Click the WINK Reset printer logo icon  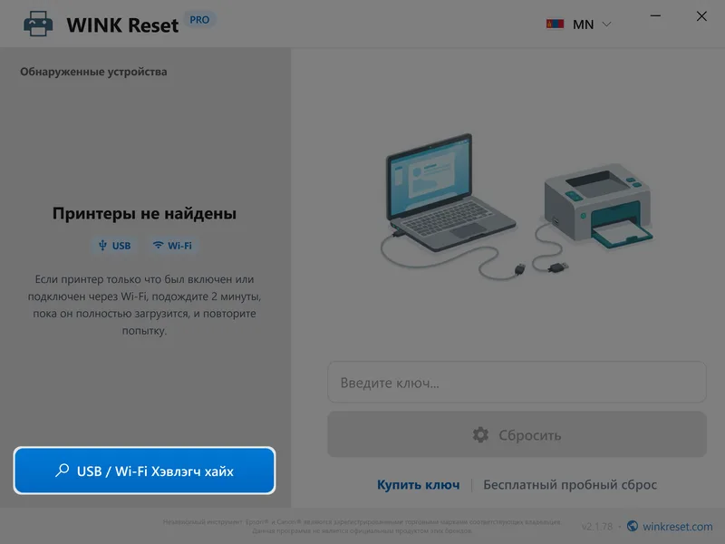[x=38, y=24]
